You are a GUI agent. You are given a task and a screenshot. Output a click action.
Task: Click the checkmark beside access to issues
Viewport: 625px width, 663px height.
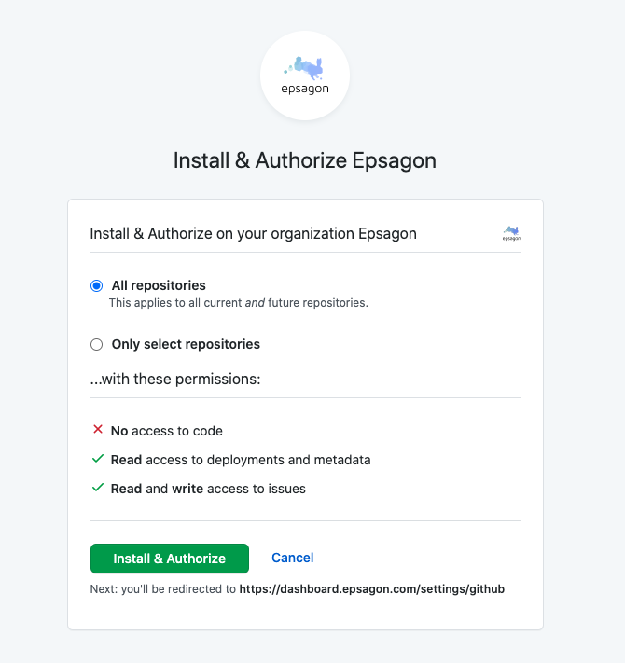click(98, 488)
